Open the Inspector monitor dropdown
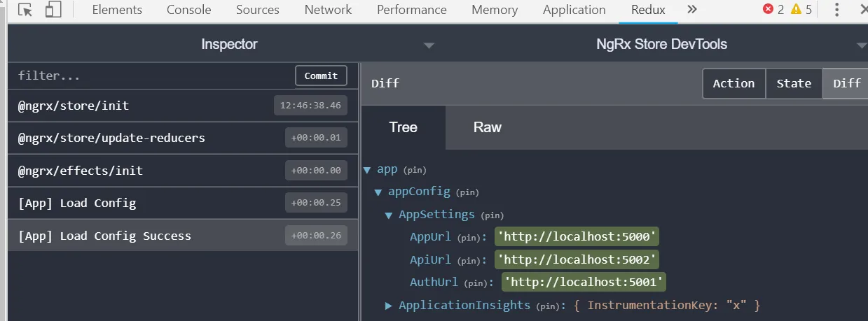 [429, 45]
